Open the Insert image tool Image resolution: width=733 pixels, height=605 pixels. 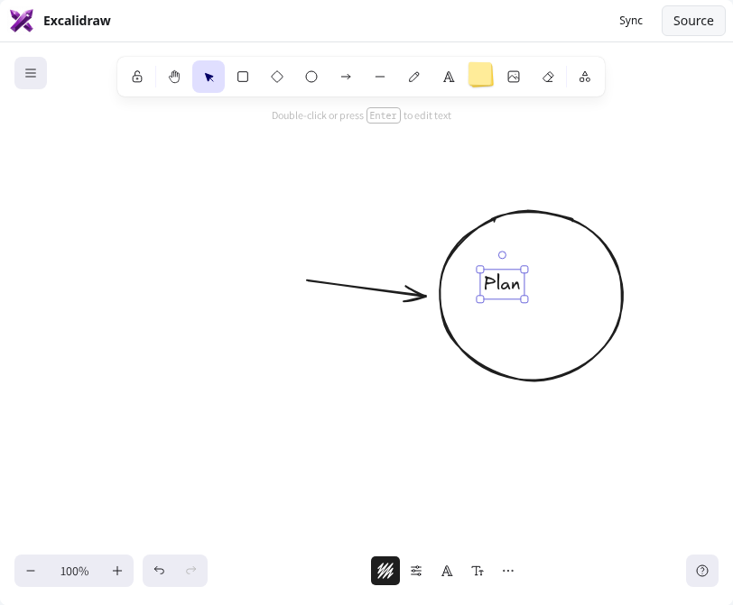click(514, 77)
